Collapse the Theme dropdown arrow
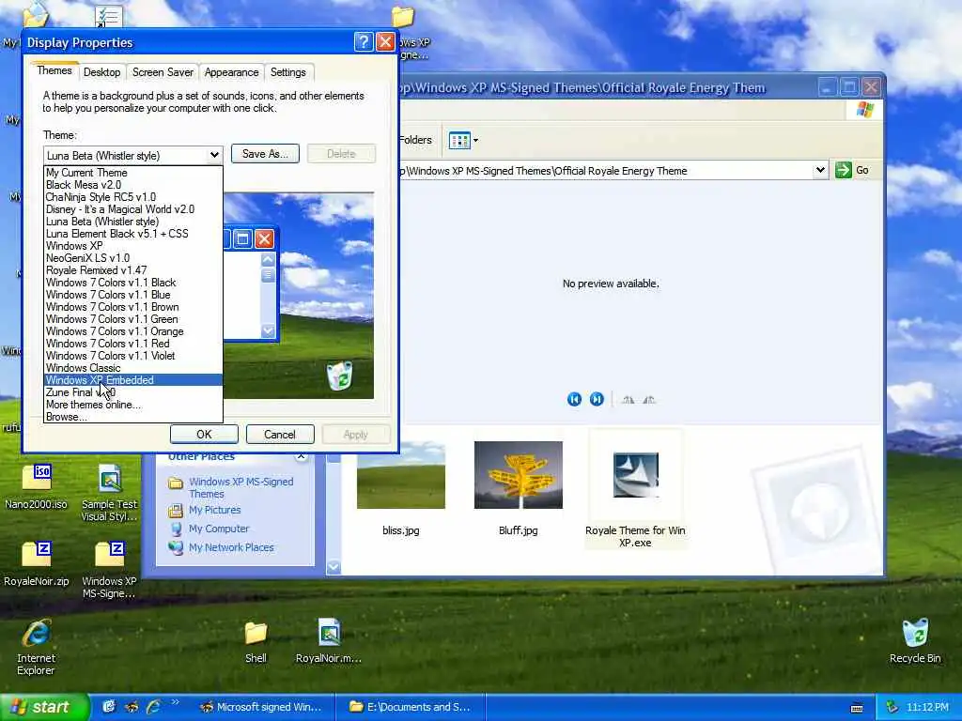Image resolution: width=962 pixels, height=721 pixels. [214, 155]
